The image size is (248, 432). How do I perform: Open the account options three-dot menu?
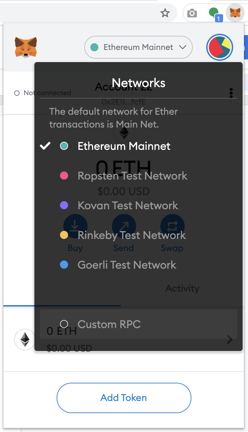coord(231,93)
